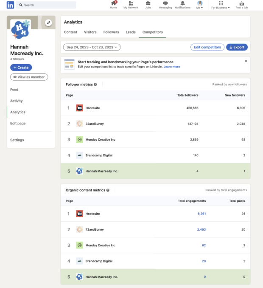Click the Export button
The width and height of the screenshot is (263, 288).
point(237,47)
